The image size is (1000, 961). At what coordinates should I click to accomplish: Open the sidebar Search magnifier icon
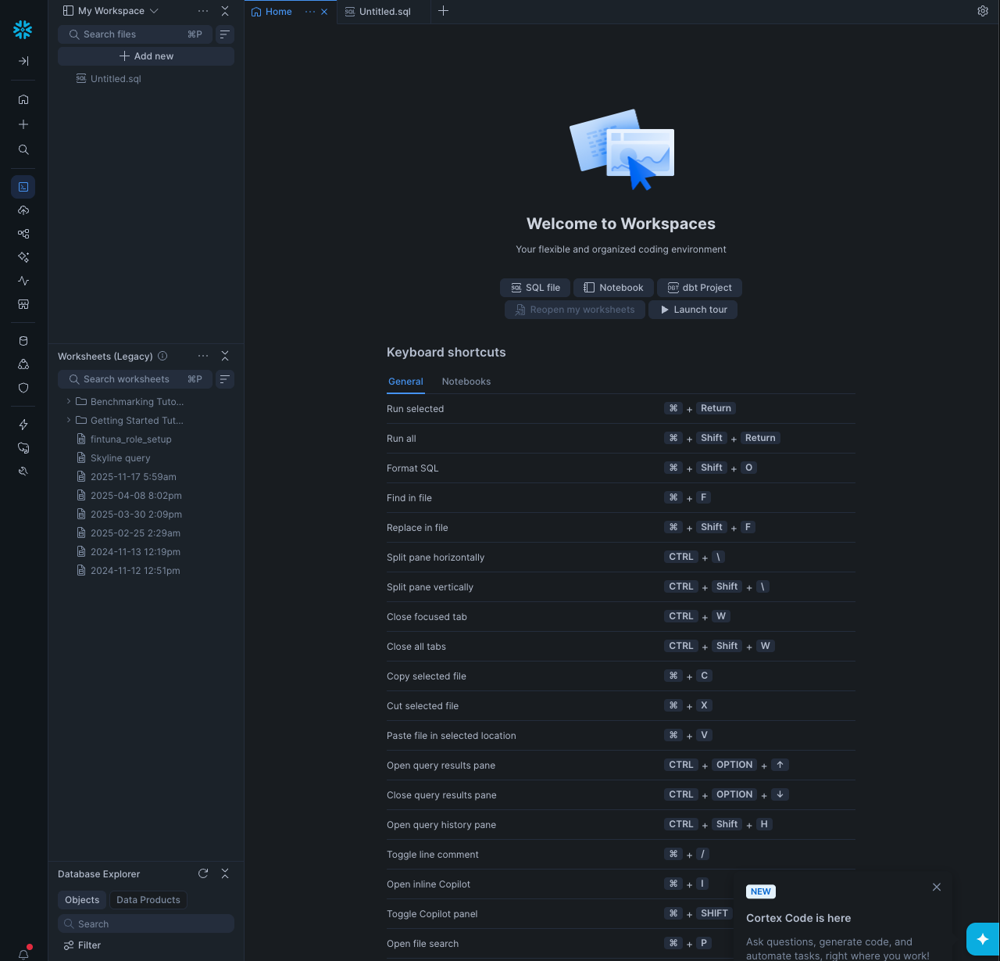tap(23, 149)
